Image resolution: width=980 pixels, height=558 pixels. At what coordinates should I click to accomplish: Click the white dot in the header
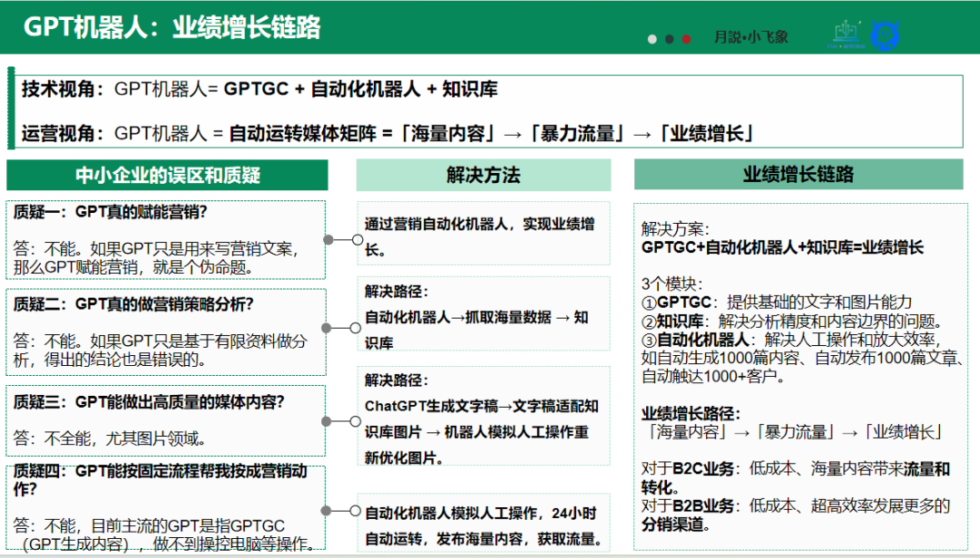pyautogui.click(x=652, y=39)
